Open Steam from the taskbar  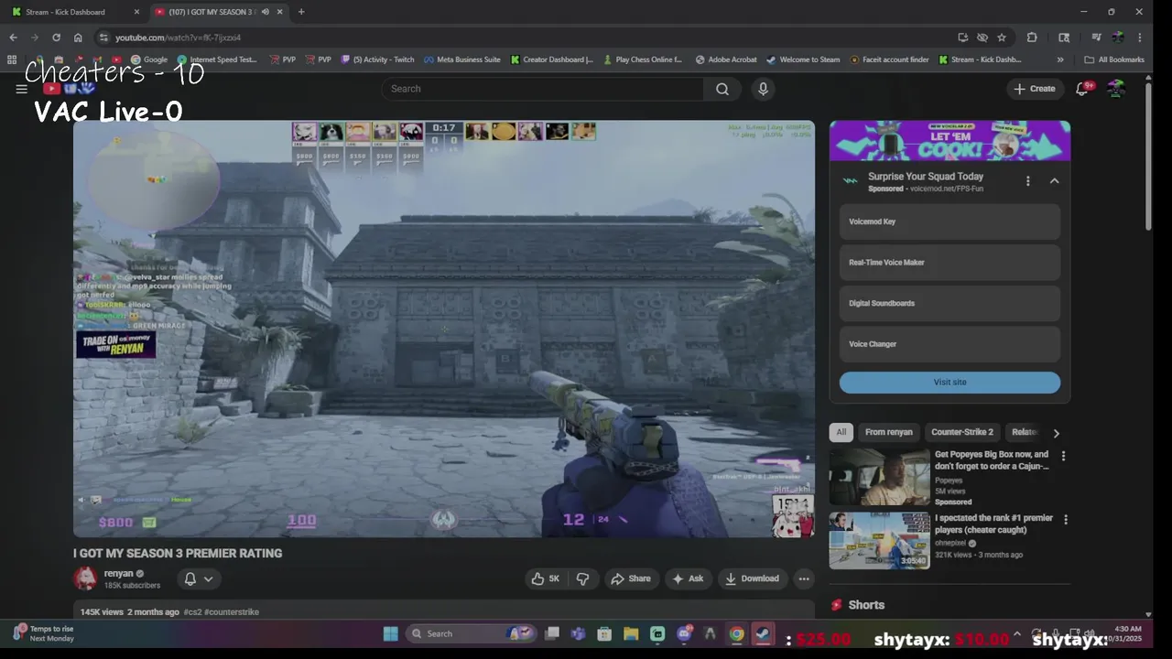pyautogui.click(x=762, y=633)
